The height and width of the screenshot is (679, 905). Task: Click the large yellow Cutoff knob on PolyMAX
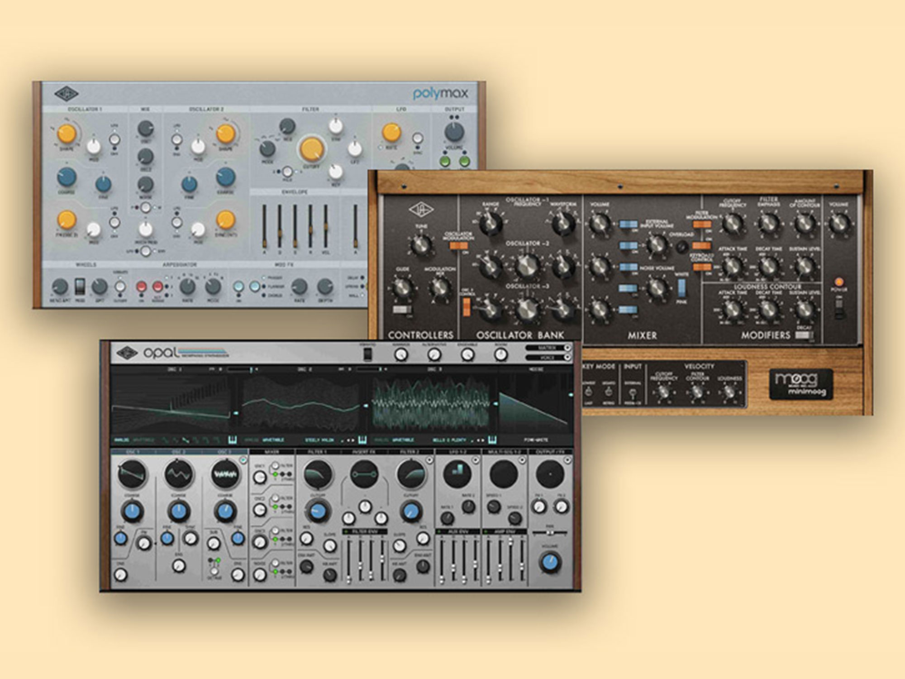[x=311, y=149]
